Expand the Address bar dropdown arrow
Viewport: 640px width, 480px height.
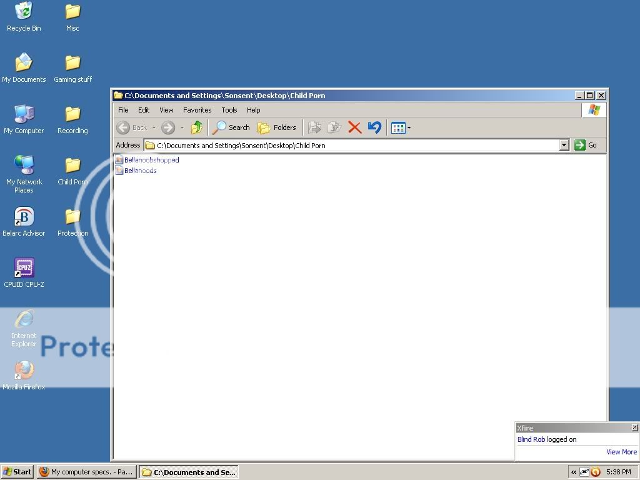click(564, 145)
